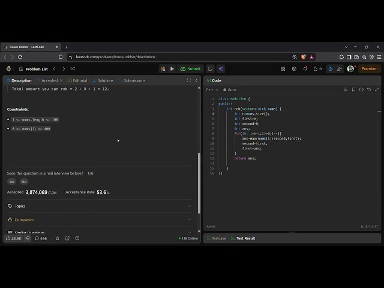Open the Test Result tab

(243, 238)
